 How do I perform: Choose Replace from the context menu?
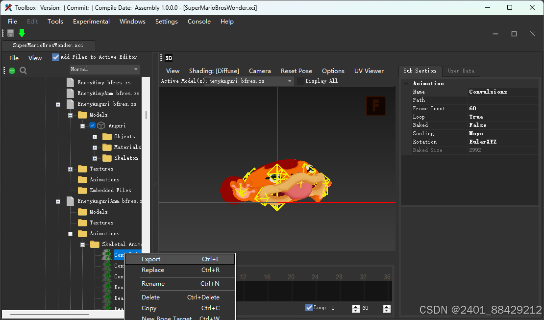(180, 270)
